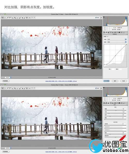Select White Balance tool in Detail window
The width and height of the screenshot is (129, 154).
[7, 88]
